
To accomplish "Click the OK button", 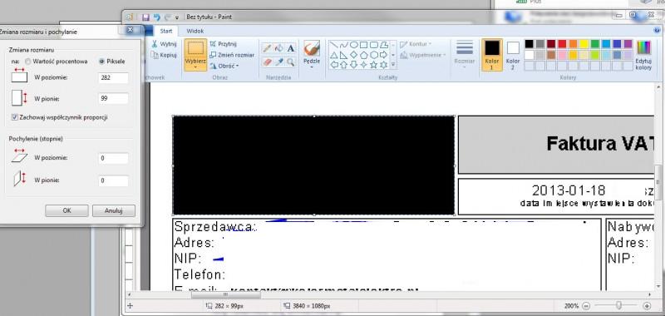I will [66, 211].
